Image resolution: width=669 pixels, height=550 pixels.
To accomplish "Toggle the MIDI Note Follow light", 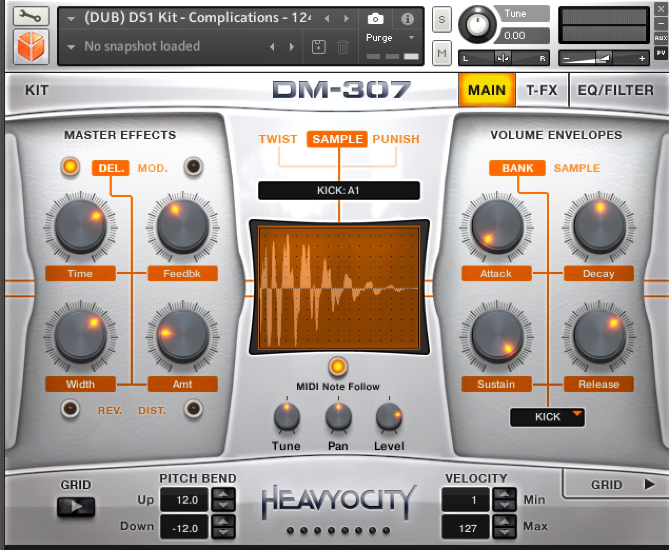I will tap(338, 366).
